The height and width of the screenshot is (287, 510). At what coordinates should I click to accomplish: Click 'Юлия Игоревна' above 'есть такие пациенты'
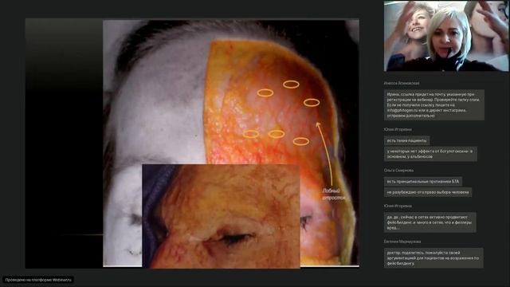(398, 129)
